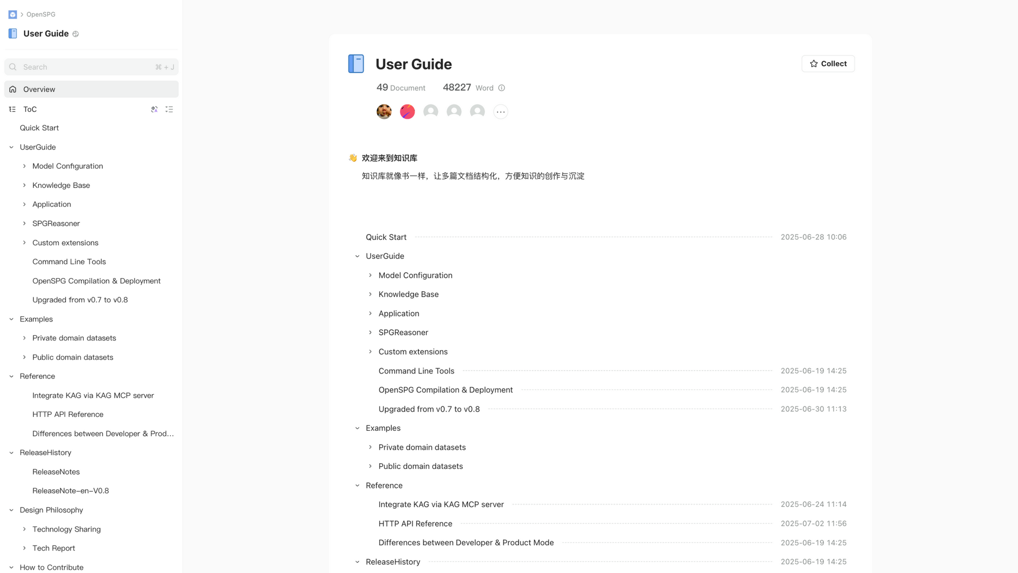The image size is (1018, 573).
Task: Open HTTP API Reference in sidebar
Action: tap(68, 414)
